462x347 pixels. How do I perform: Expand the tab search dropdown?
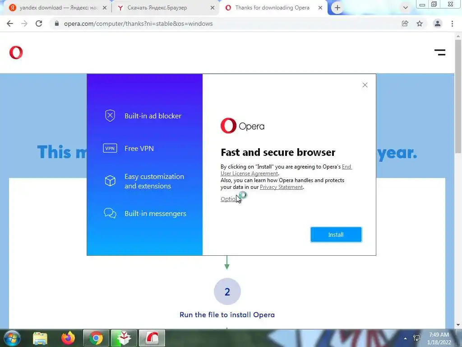click(406, 8)
